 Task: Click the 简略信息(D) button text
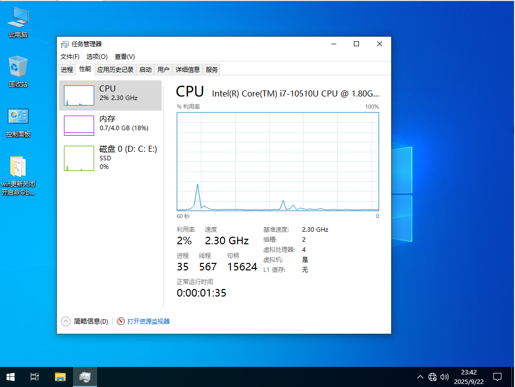tap(91, 321)
